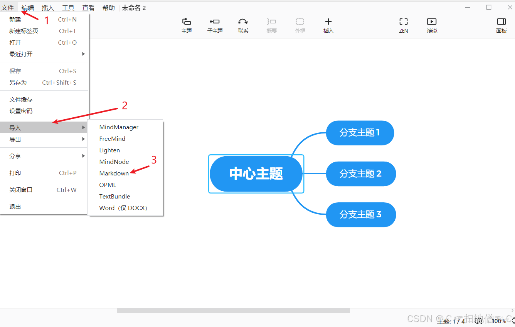
Task: Insert a new topic with the 主题 icon
Action: [186, 25]
